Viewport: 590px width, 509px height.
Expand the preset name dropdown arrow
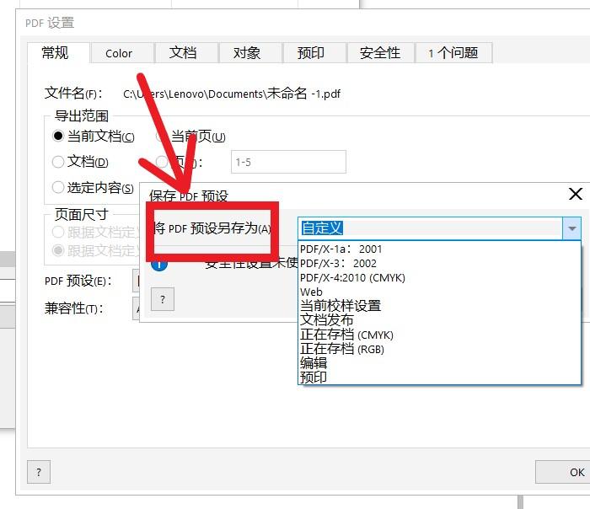pyautogui.click(x=572, y=228)
